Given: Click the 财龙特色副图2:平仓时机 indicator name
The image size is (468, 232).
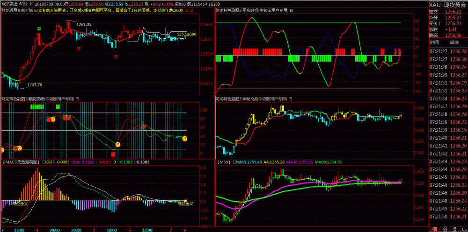Looking at the screenshot, I should pos(252,10).
